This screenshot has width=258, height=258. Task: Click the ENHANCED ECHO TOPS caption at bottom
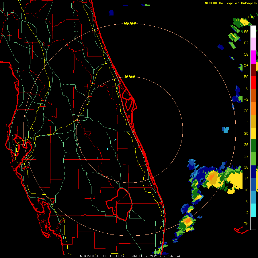tap(129, 256)
